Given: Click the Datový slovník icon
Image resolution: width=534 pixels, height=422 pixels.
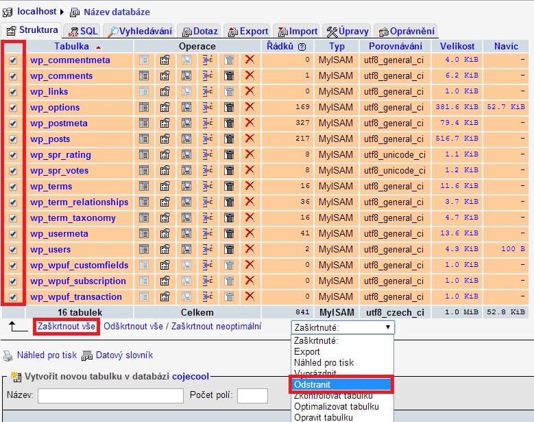Looking at the screenshot, I should pyautogui.click(x=87, y=355).
